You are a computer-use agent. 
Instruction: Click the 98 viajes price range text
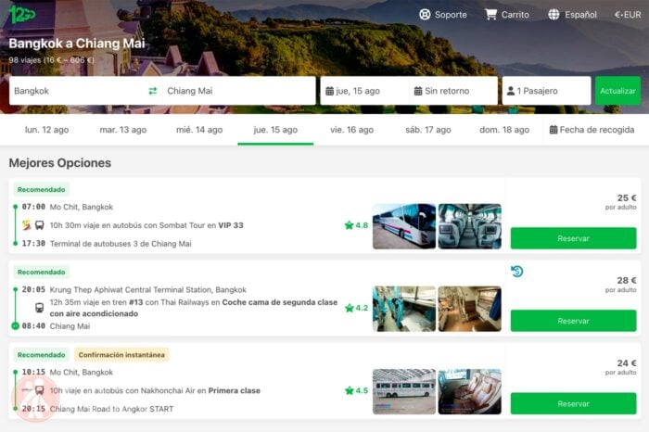pos(52,60)
